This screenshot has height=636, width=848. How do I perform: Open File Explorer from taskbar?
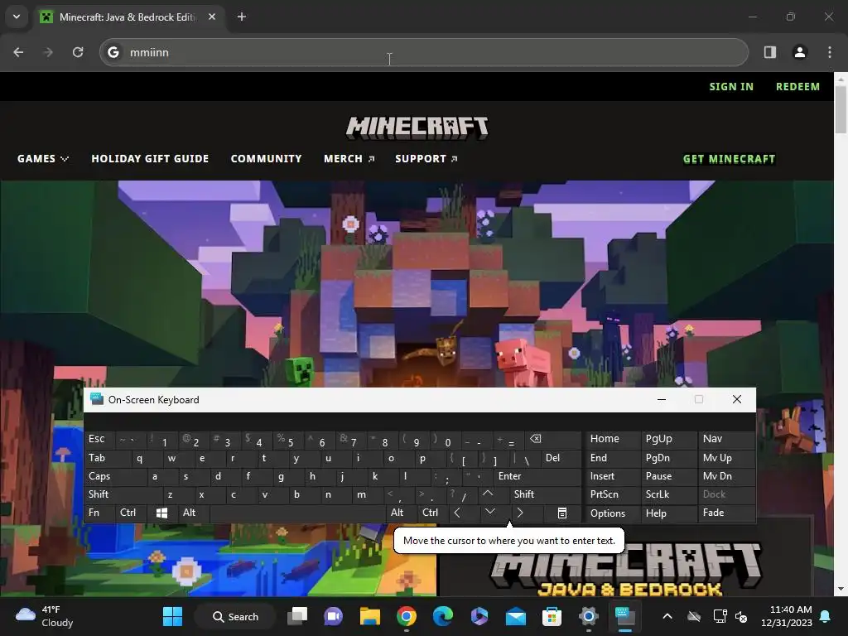point(370,616)
